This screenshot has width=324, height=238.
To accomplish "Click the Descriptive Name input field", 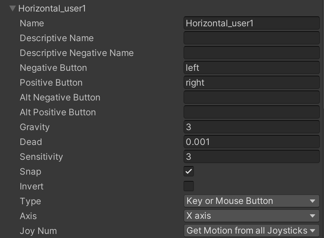I will (x=252, y=38).
